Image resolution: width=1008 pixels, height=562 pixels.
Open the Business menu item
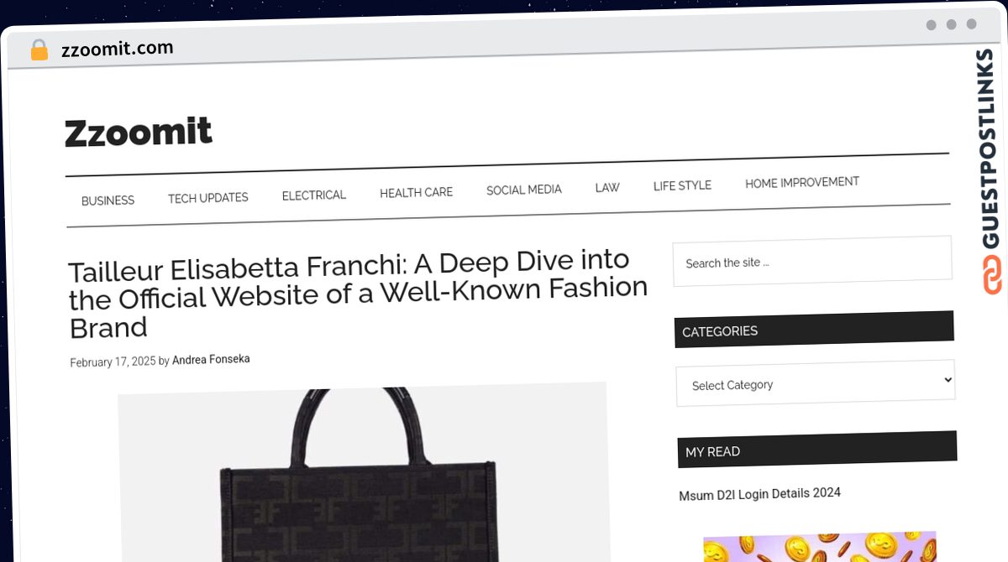tap(108, 200)
